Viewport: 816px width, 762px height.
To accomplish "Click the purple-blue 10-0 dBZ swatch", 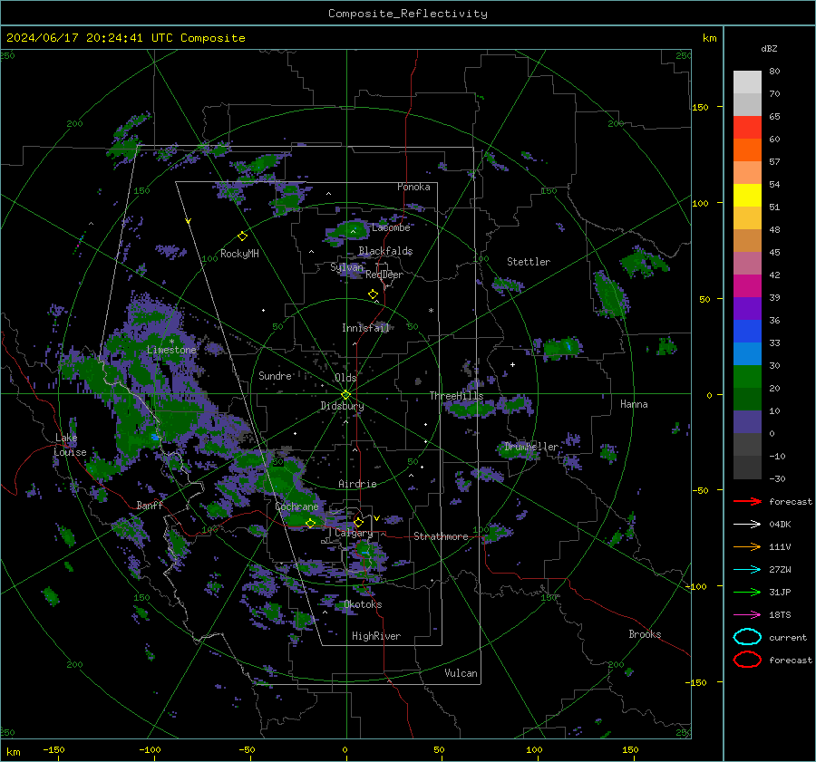I will [747, 422].
